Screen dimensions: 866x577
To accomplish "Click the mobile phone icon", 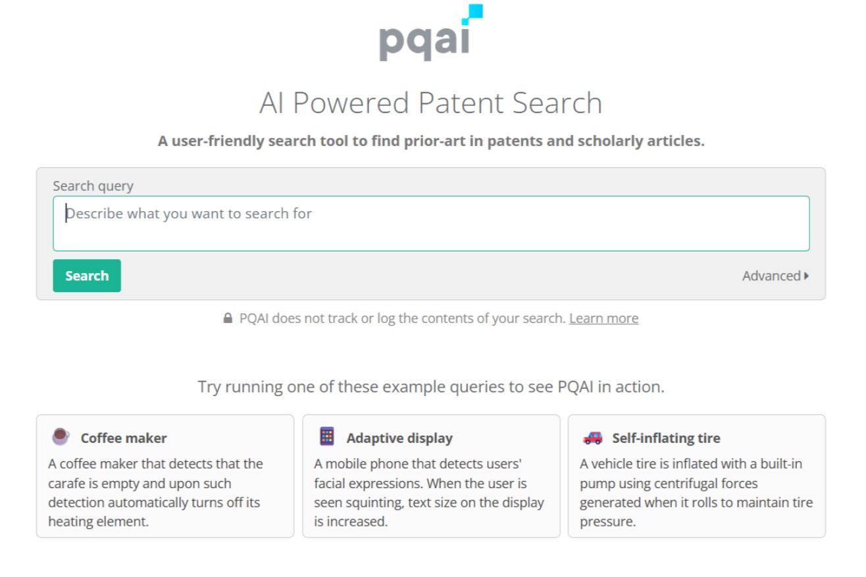I will pyautogui.click(x=326, y=437).
